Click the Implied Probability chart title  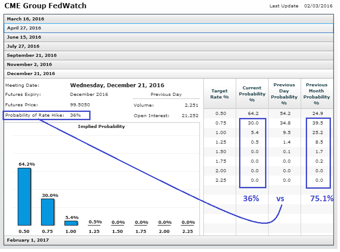(x=101, y=127)
